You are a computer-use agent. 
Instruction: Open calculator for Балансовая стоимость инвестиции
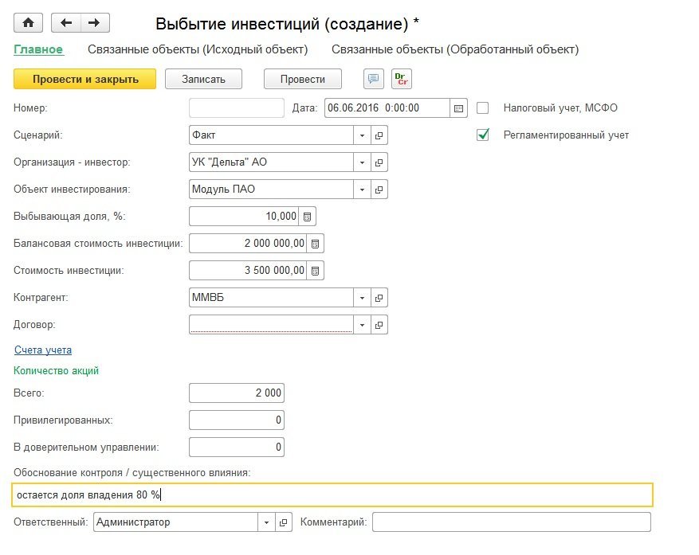(315, 244)
